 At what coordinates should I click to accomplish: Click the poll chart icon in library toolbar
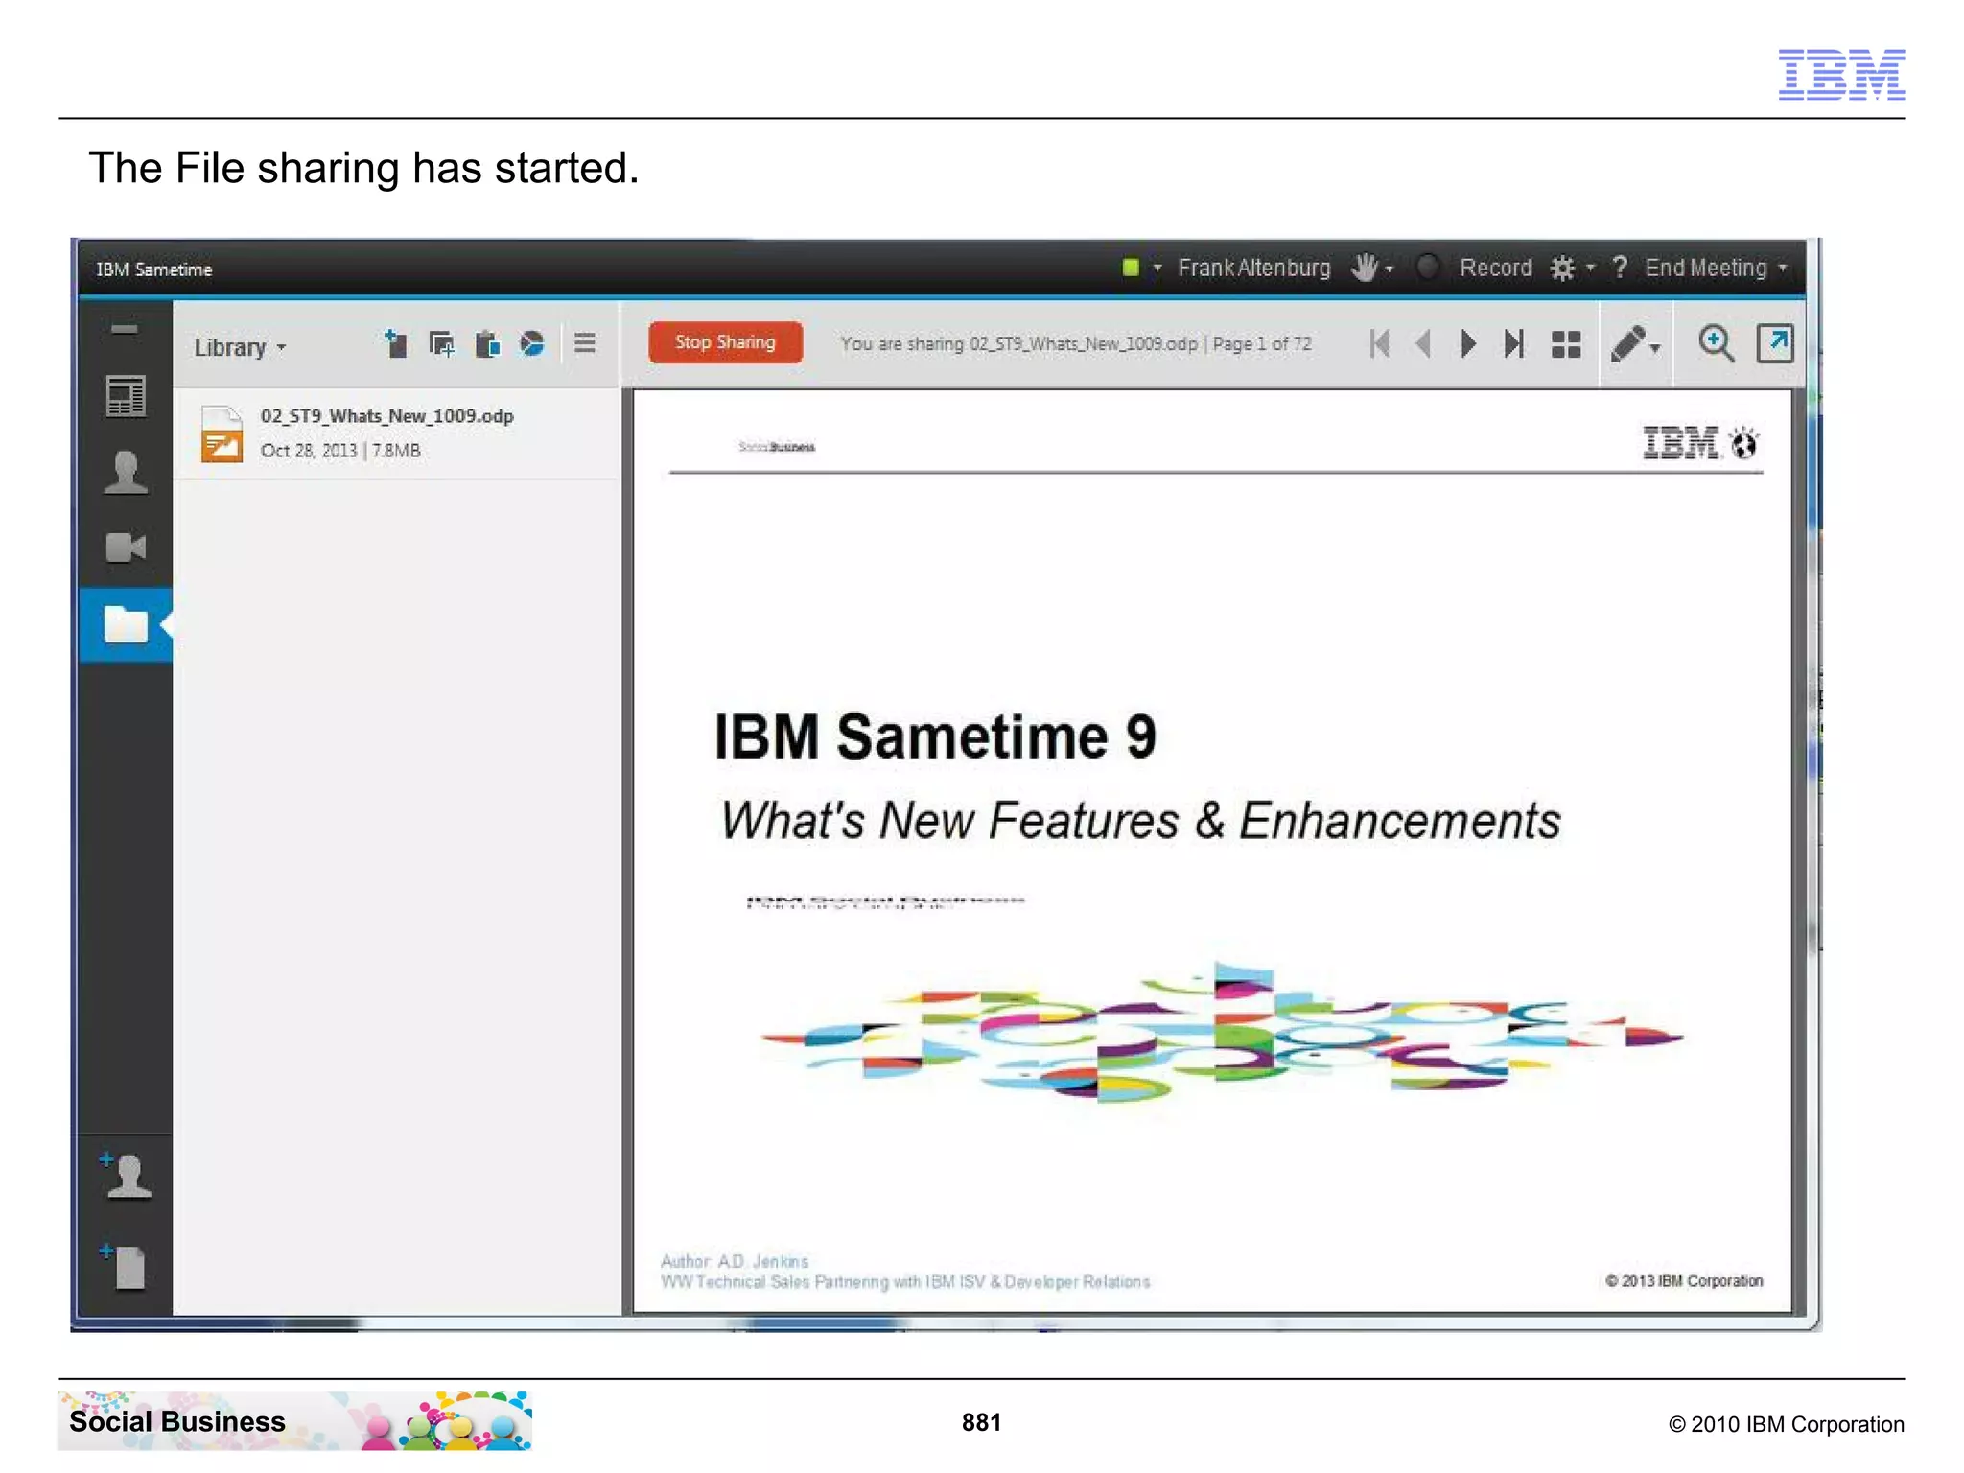point(531,343)
